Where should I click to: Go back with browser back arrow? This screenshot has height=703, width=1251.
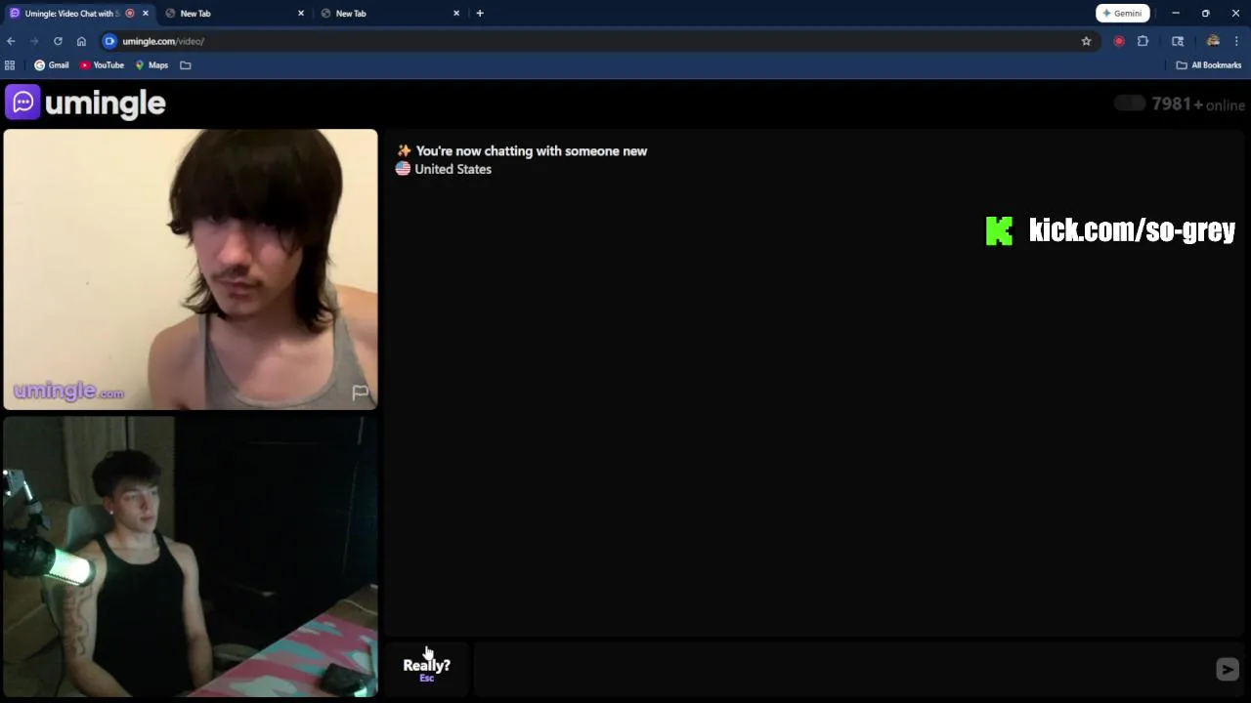click(x=11, y=41)
